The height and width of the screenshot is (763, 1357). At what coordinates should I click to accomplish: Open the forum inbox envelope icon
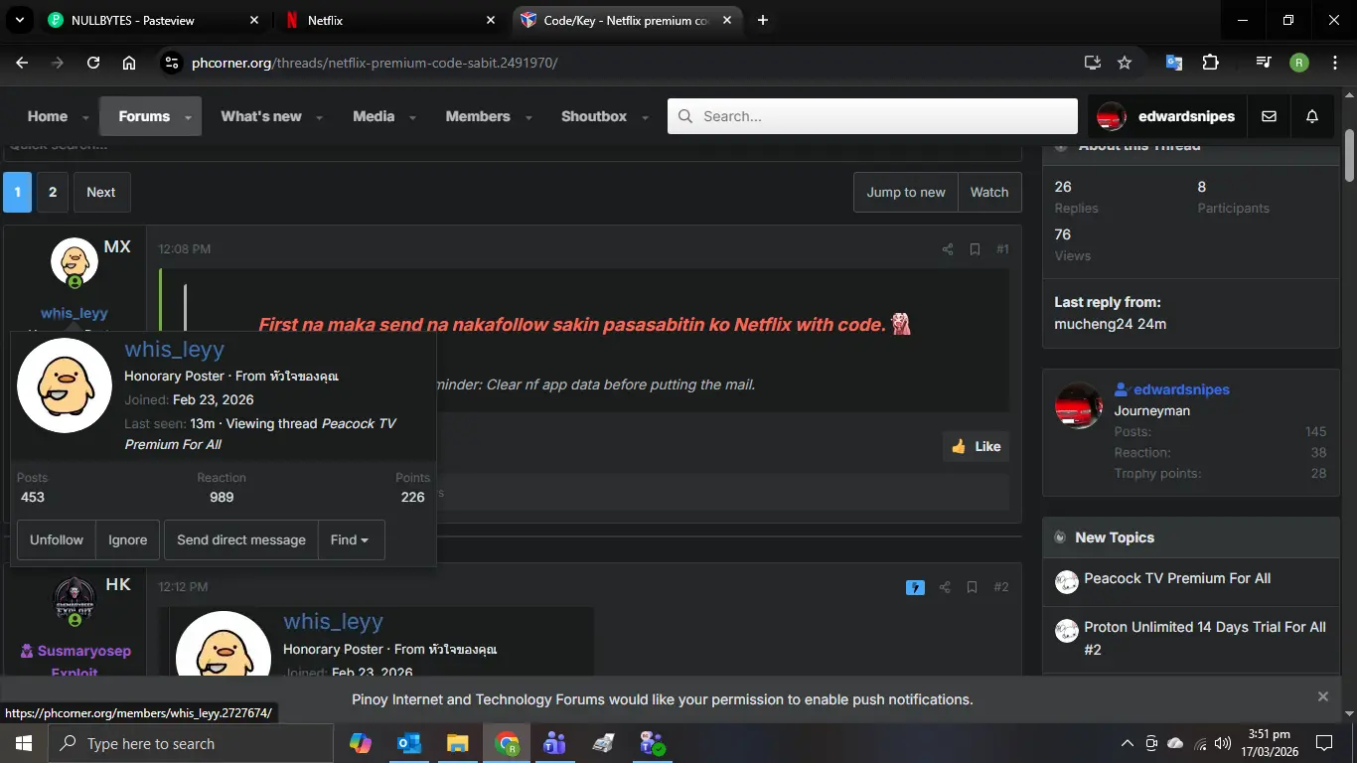coord(1269,116)
